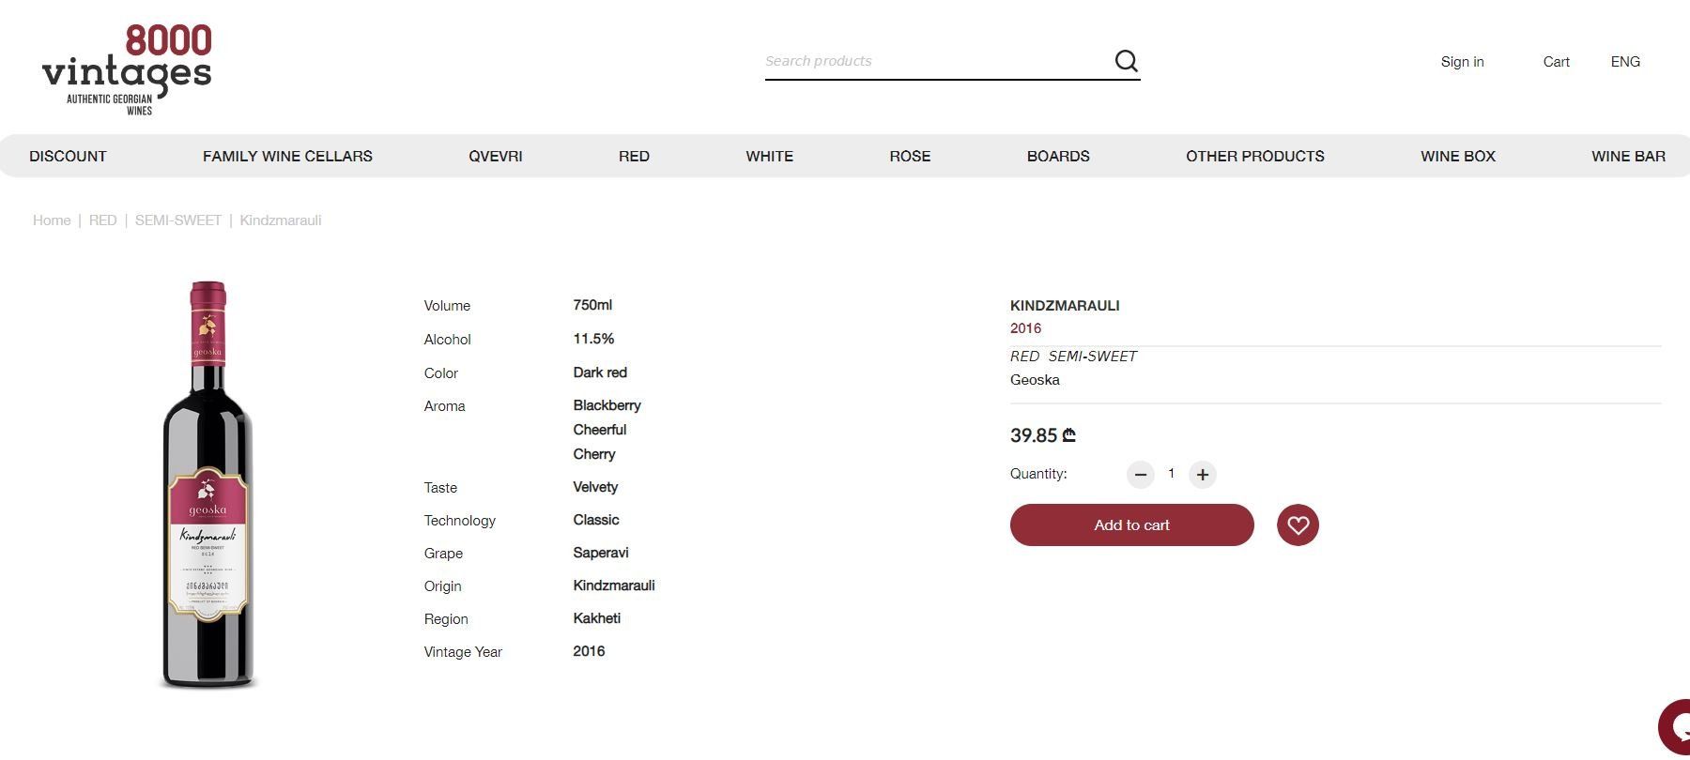Open the DISCOUNT menu
The image size is (1690, 760).
68,157
